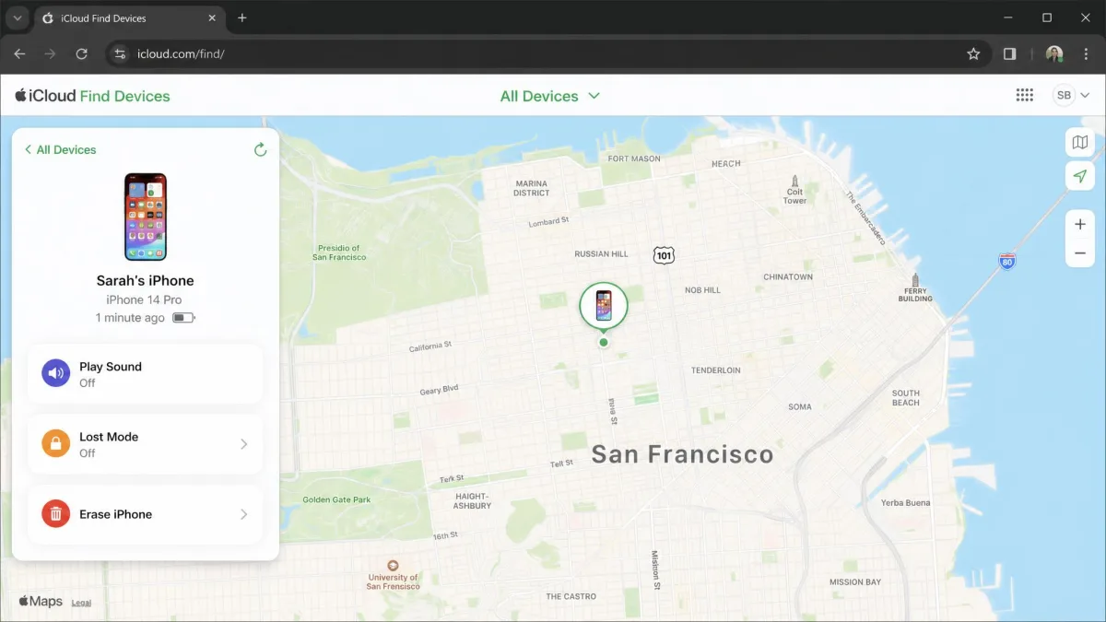This screenshot has height=622, width=1106.
Task: Click the Tenderloin map label
Action: 716,370
